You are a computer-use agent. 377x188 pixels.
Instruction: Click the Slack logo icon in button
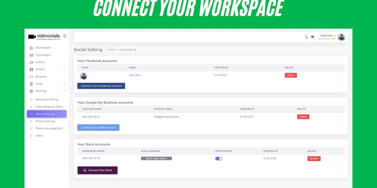(x=85, y=170)
